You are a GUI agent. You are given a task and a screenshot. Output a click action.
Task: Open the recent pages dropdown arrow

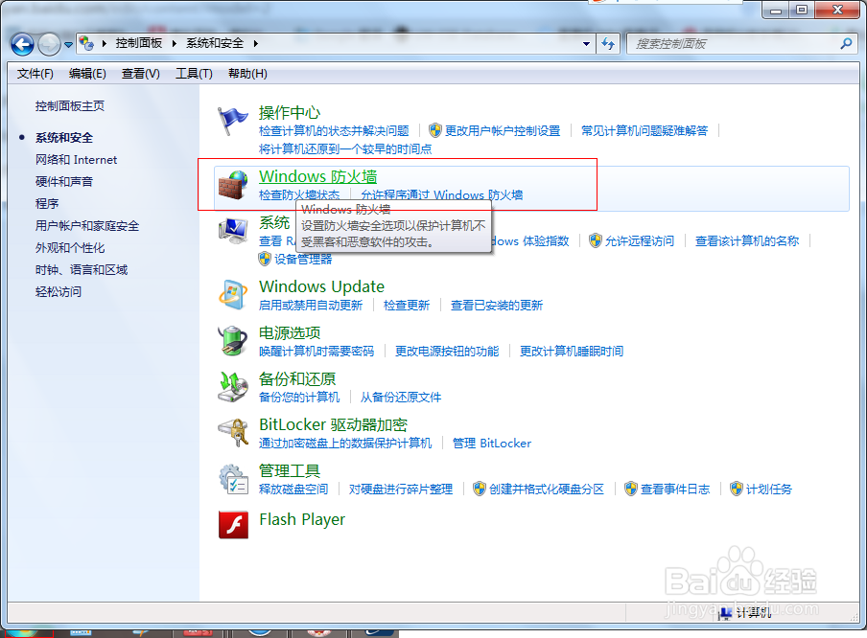coord(68,45)
